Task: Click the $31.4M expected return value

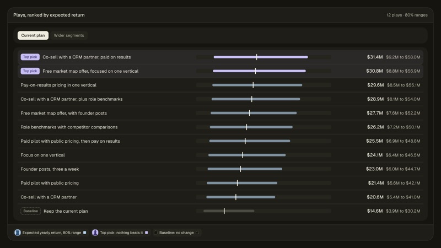Action: click(375, 57)
